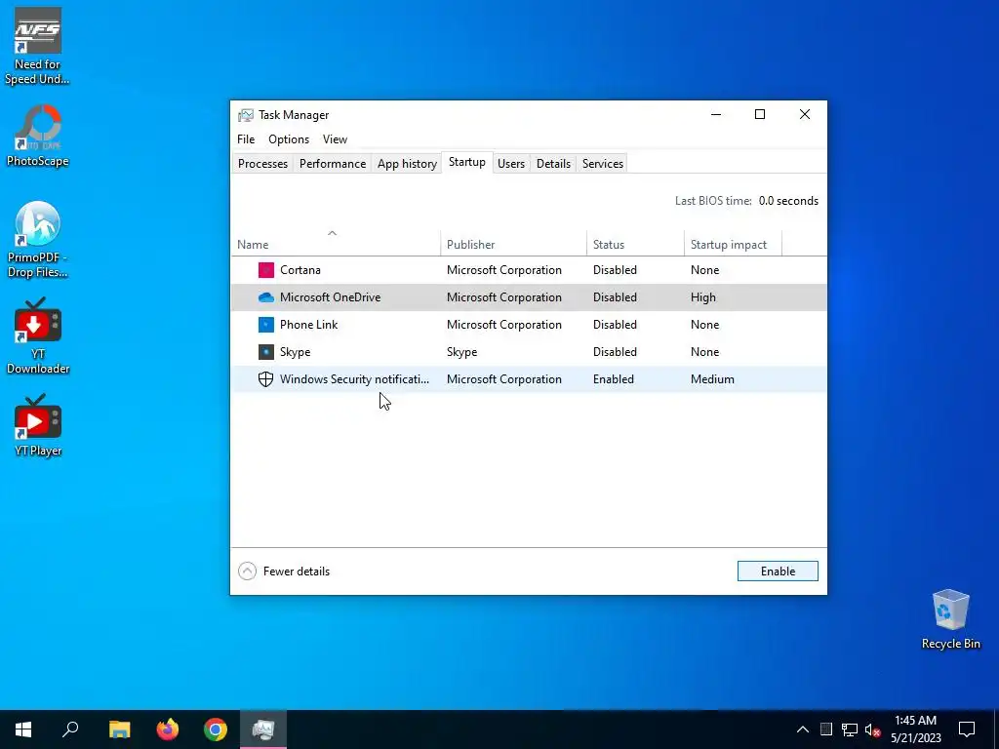Viewport: 999px width, 749px height.
Task: Sort by Startup impact column header
Action: tap(733, 245)
